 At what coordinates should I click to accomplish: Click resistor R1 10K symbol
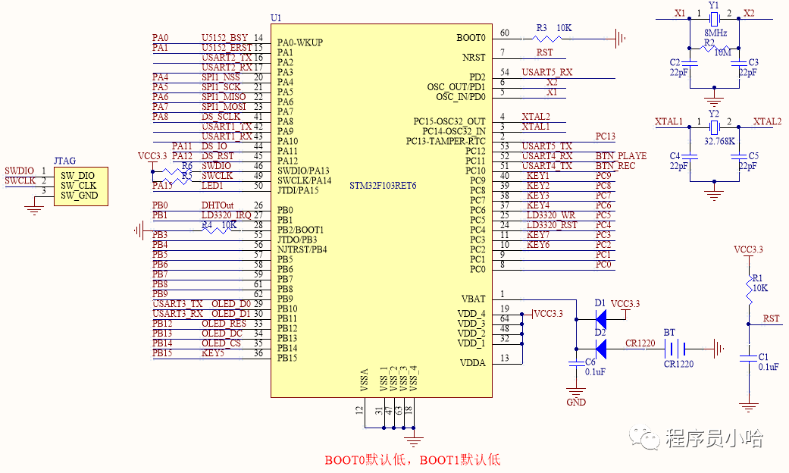[747, 287]
